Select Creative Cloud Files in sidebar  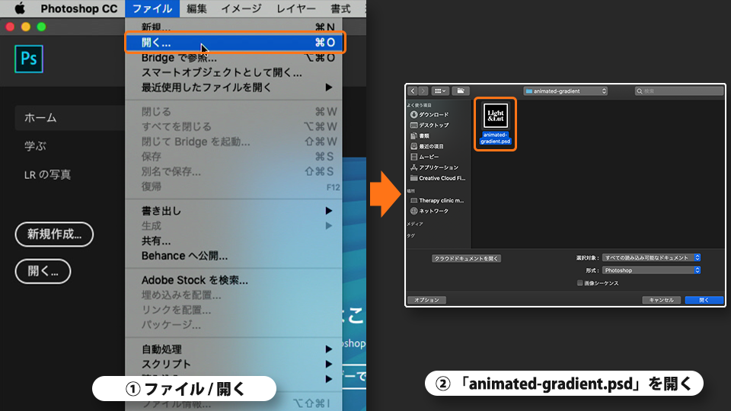437,178
